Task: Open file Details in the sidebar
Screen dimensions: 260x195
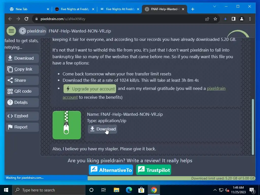Action: pos(22,102)
